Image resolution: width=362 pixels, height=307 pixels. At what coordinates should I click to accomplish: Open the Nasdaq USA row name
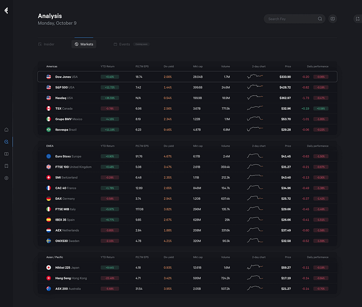tap(64, 98)
